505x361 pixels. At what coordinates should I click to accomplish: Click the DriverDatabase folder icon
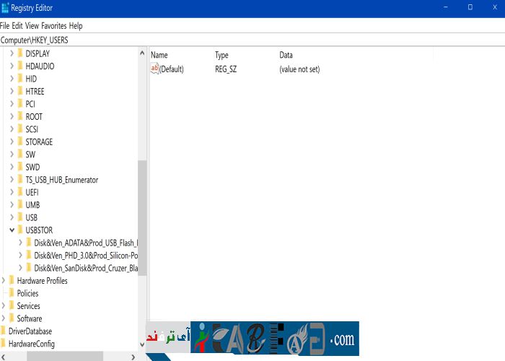click(x=3, y=331)
